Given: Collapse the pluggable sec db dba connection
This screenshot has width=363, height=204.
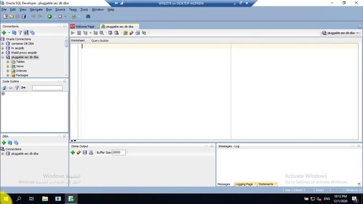Looking at the screenshot, I should tap(2, 57).
